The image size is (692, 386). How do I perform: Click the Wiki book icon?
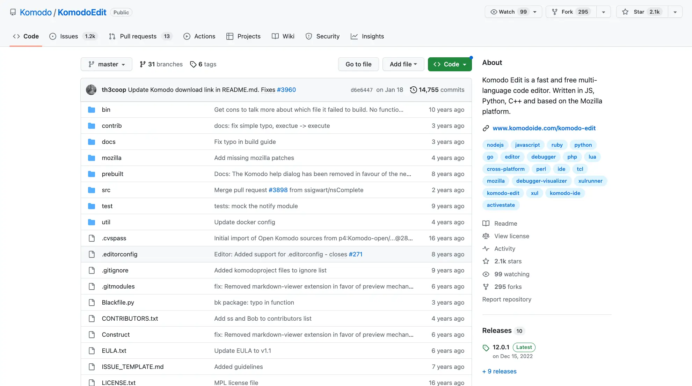(275, 36)
